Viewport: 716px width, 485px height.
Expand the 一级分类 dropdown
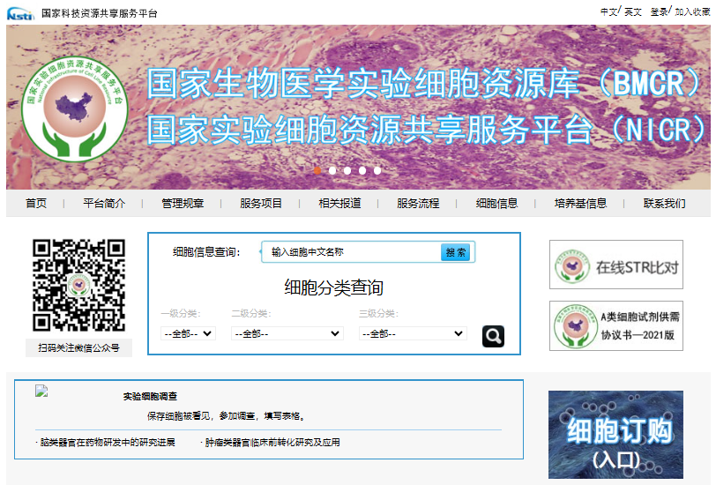coord(188,333)
